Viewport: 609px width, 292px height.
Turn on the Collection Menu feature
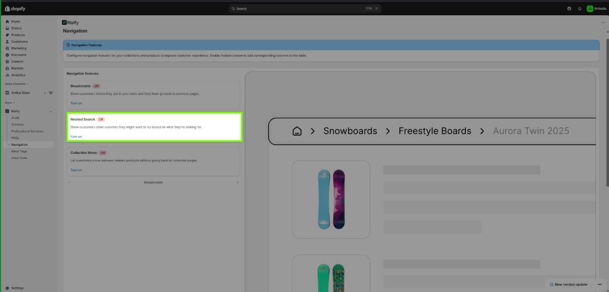click(x=76, y=170)
